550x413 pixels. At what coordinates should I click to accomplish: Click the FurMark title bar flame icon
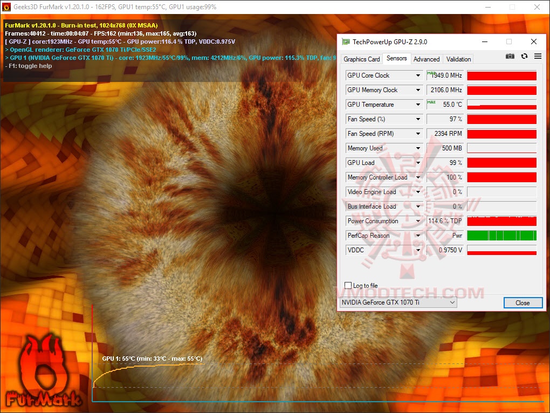(6, 6)
